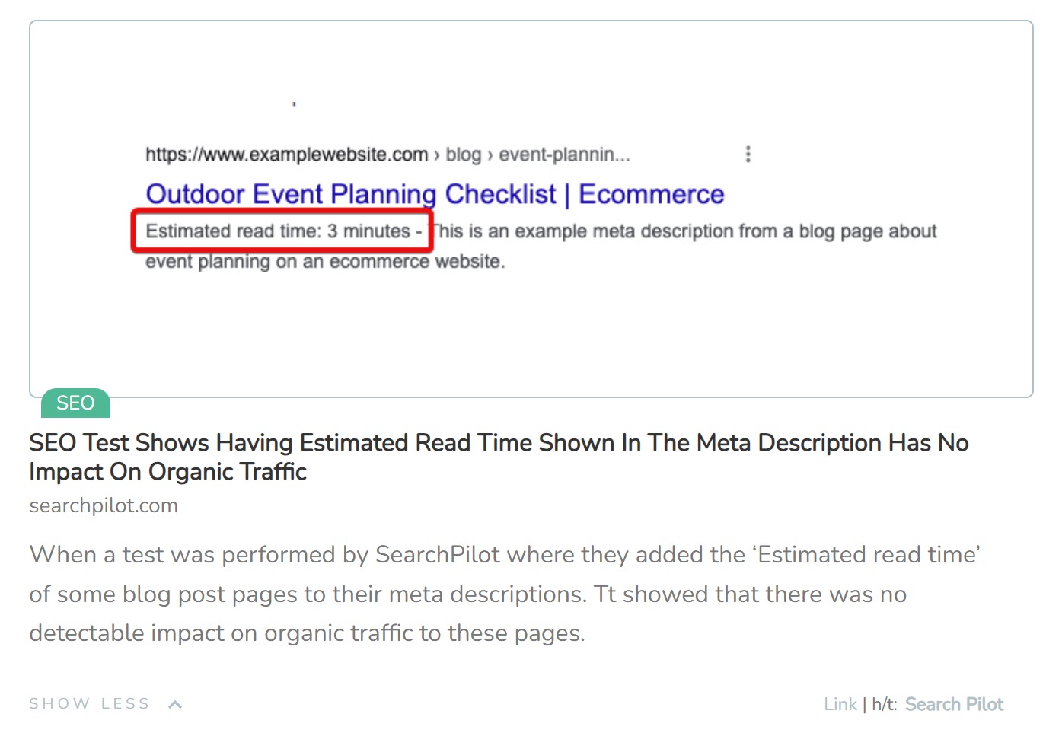Open searchpilot.com source text
Viewport: 1062px width, 733px height.
(x=103, y=505)
